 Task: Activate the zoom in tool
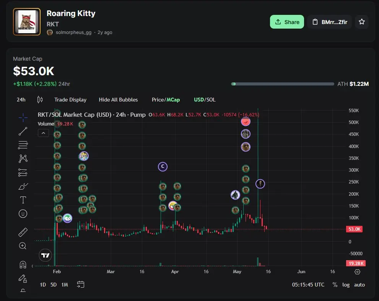coord(23,246)
